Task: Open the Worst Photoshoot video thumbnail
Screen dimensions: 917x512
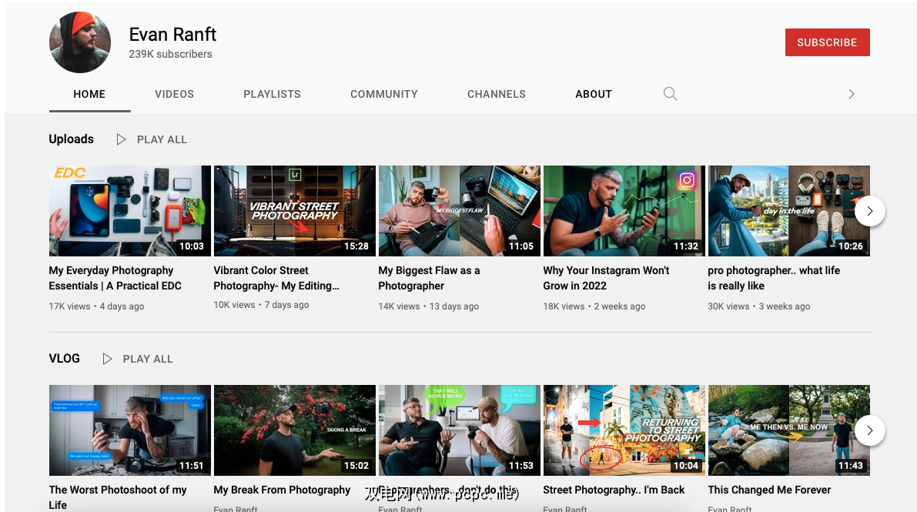Action: [x=130, y=430]
